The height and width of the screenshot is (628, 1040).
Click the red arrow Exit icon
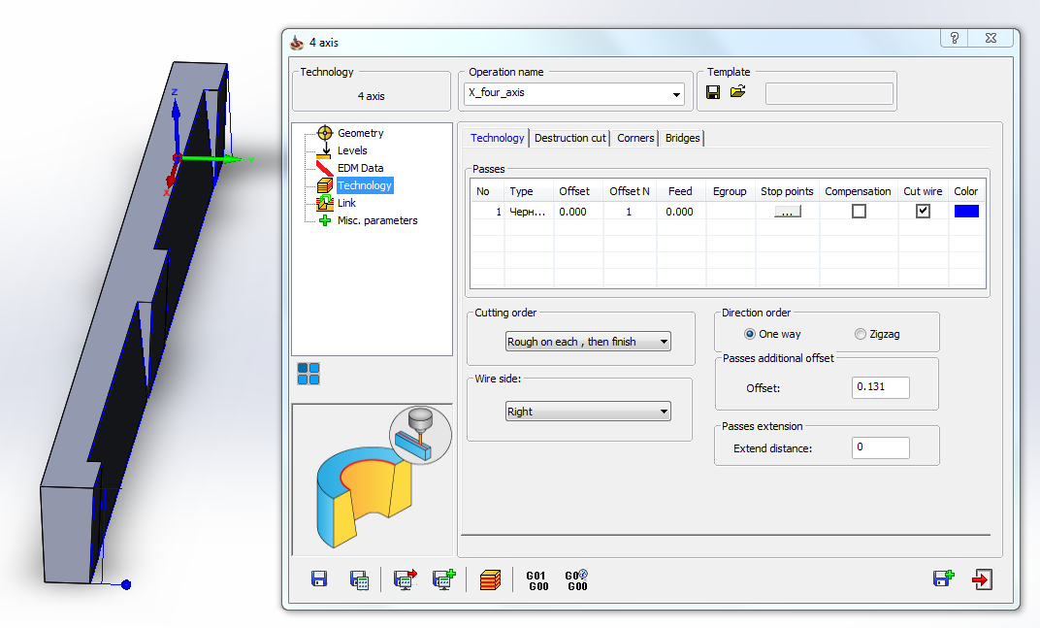(x=983, y=578)
